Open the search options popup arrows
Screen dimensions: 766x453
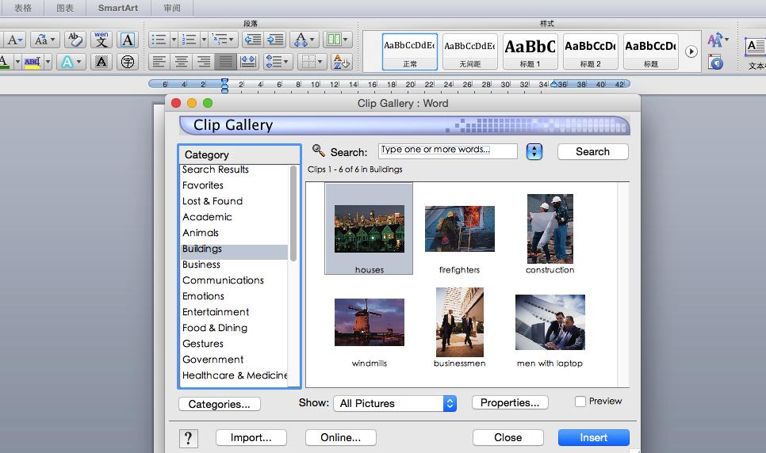(534, 151)
